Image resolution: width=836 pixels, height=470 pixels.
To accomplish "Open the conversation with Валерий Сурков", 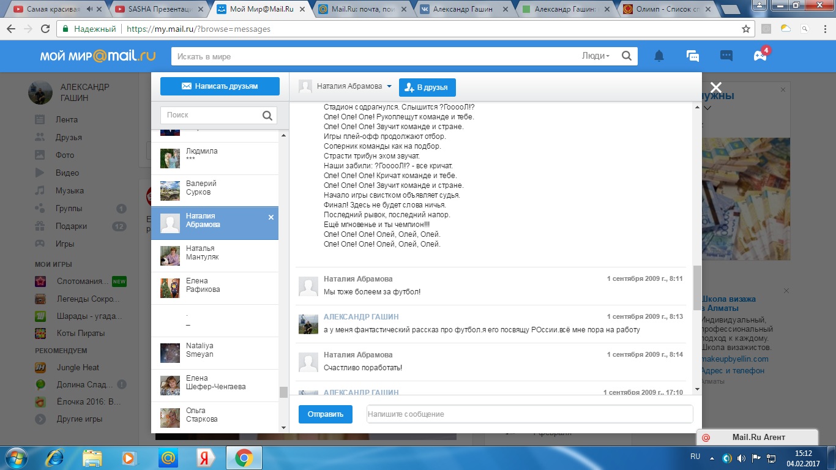I will [215, 191].
